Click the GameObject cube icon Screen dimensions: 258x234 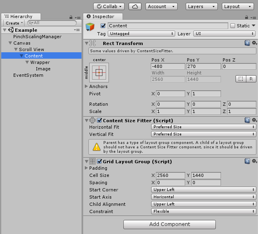(x=90, y=27)
